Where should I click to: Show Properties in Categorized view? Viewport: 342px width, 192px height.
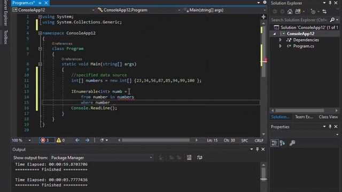pyautogui.click(x=274, y=143)
